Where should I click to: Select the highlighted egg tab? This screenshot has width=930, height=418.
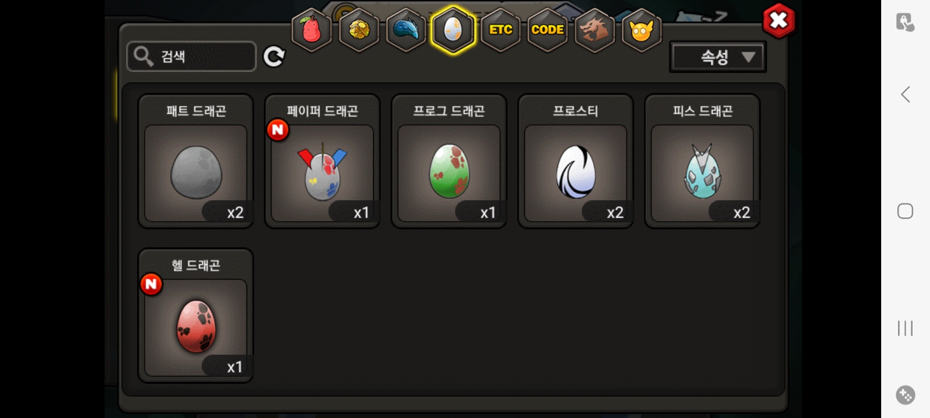pos(453,30)
